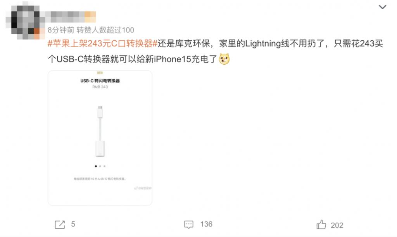
Task: Click the doge emoji in post
Action: pos(224,59)
